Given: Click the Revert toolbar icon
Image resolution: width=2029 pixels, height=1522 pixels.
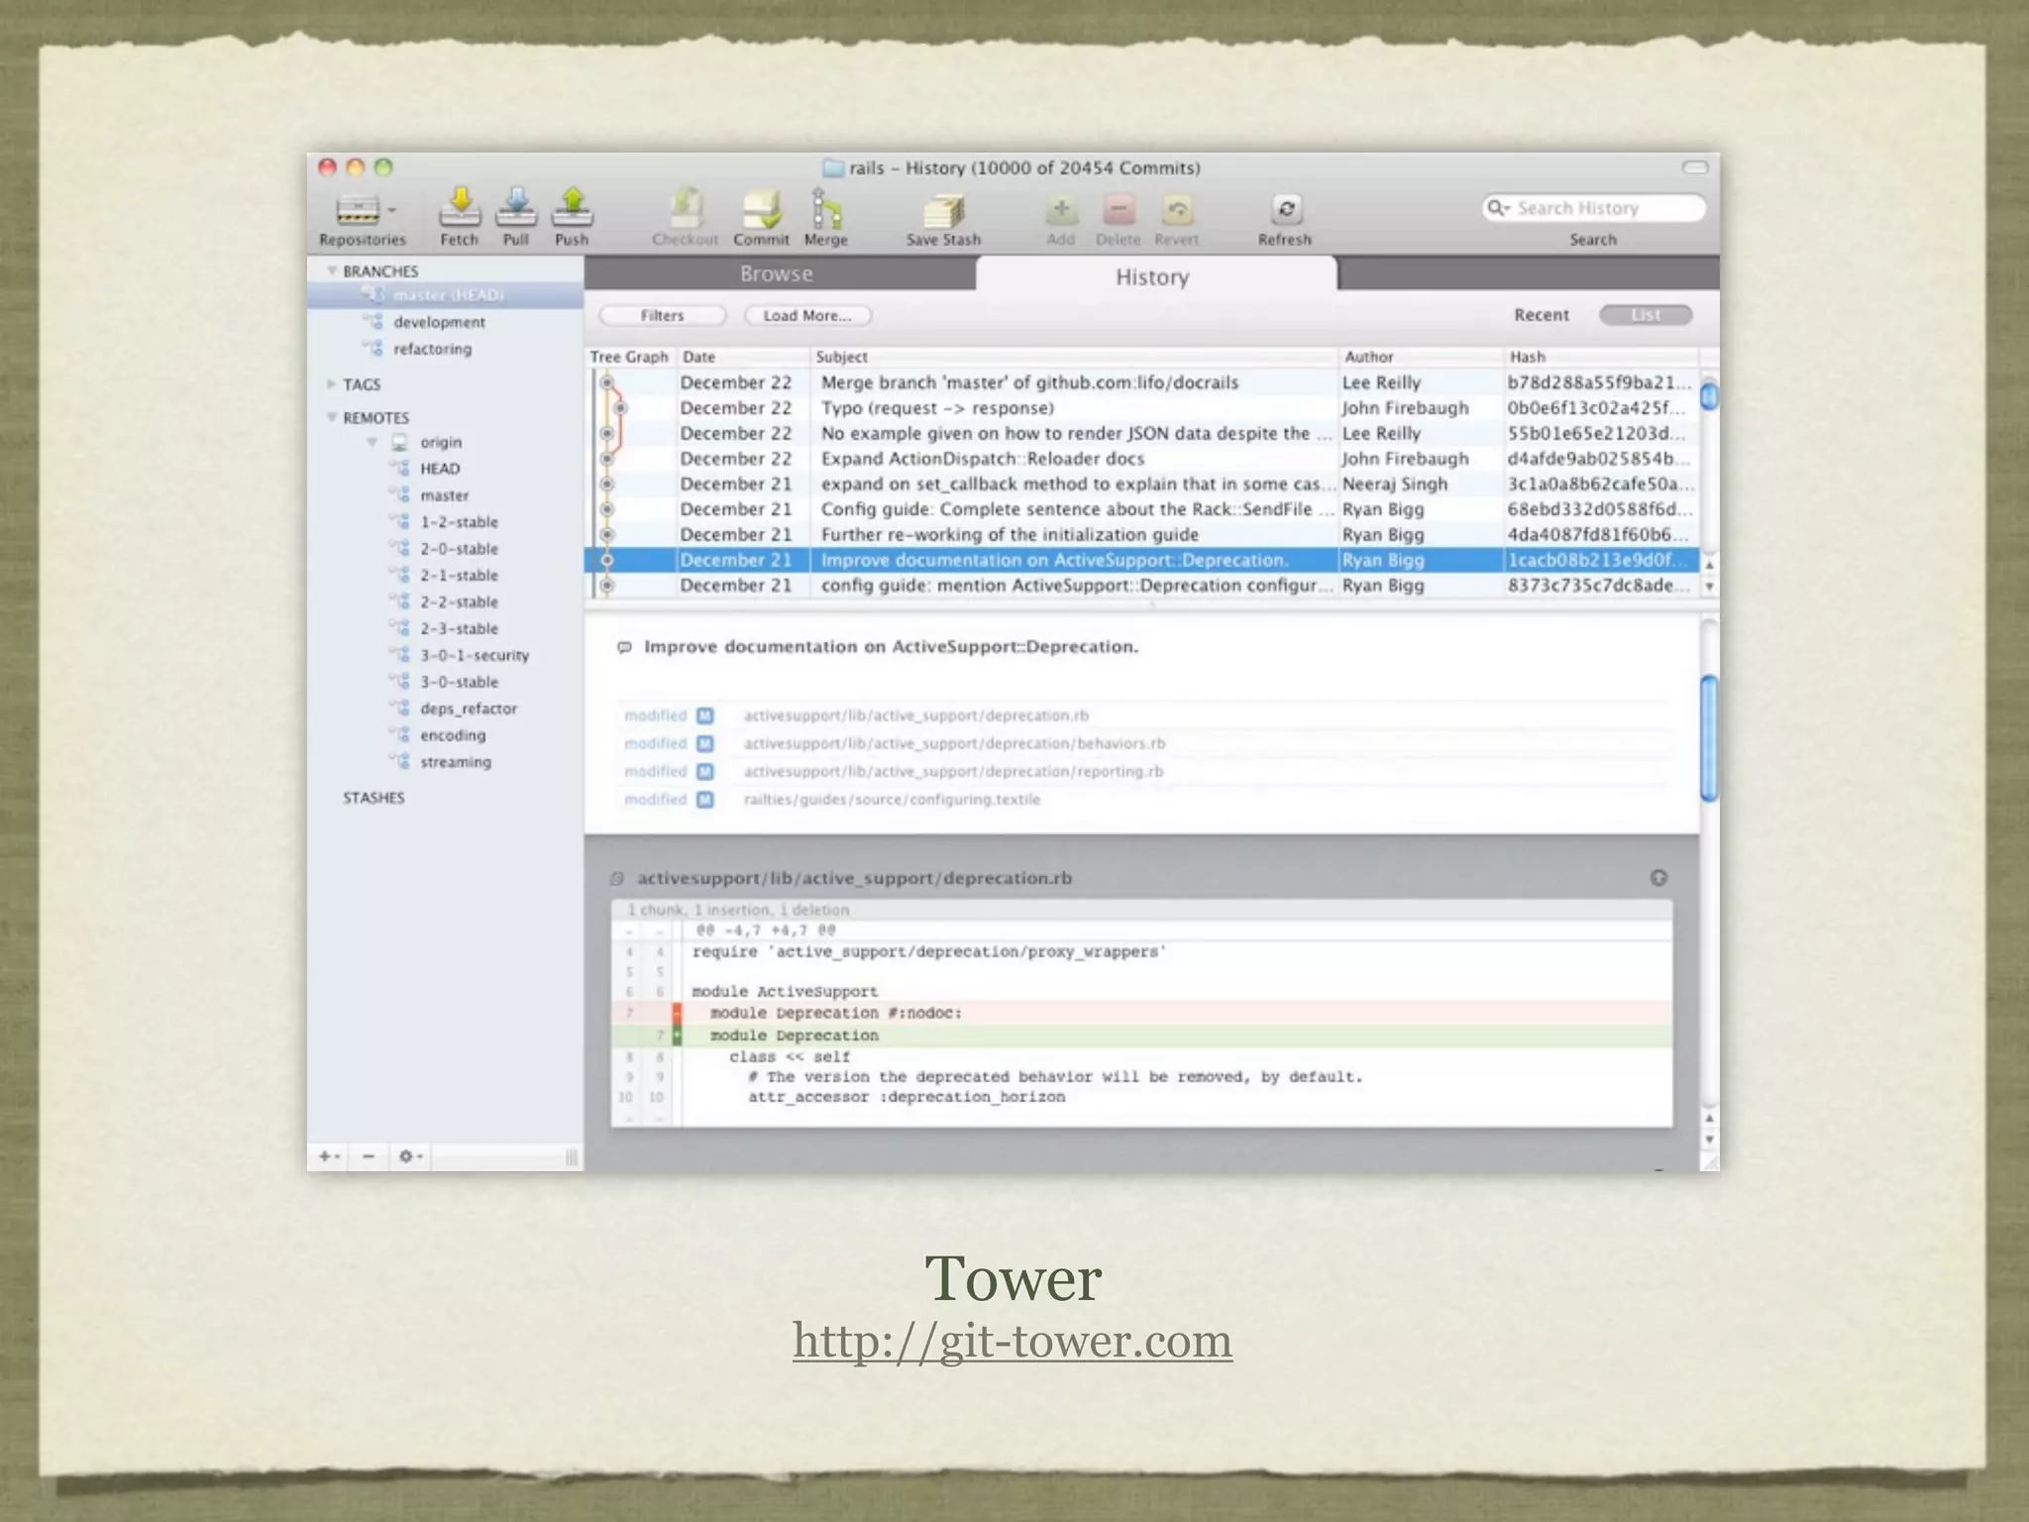Looking at the screenshot, I should click(x=1177, y=209).
